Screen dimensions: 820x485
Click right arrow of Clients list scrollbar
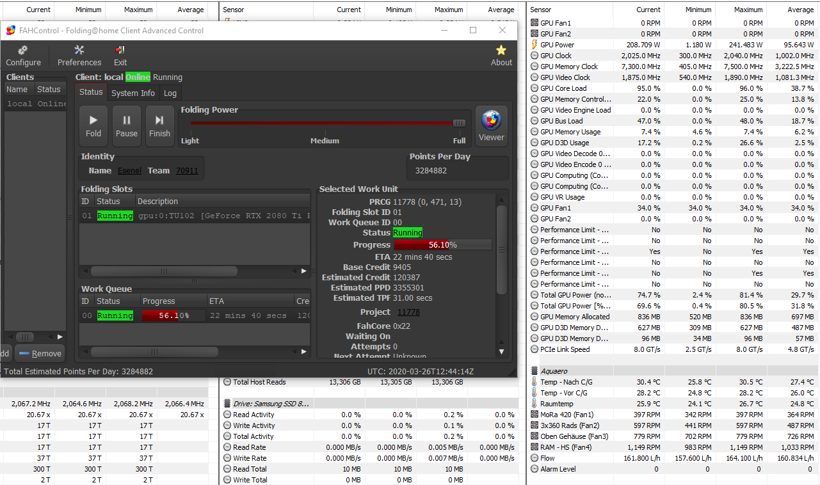tap(60, 337)
